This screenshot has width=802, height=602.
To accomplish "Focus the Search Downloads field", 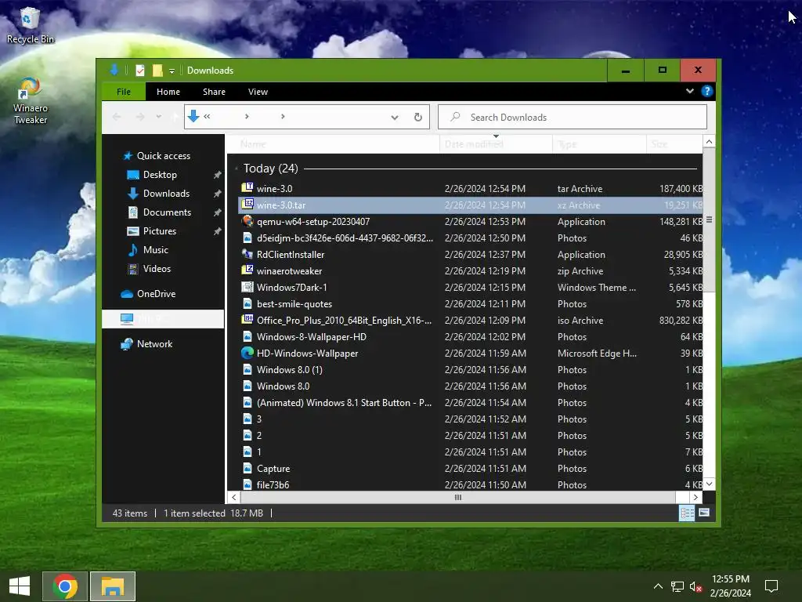I will pyautogui.click(x=573, y=118).
